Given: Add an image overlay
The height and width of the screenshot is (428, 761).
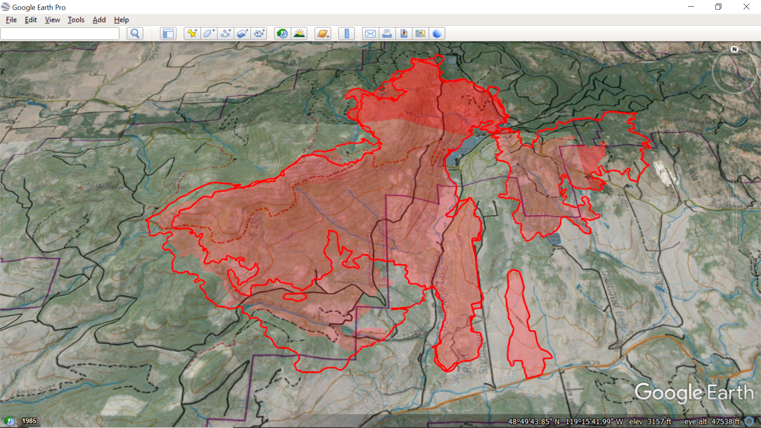Looking at the screenshot, I should tap(243, 34).
